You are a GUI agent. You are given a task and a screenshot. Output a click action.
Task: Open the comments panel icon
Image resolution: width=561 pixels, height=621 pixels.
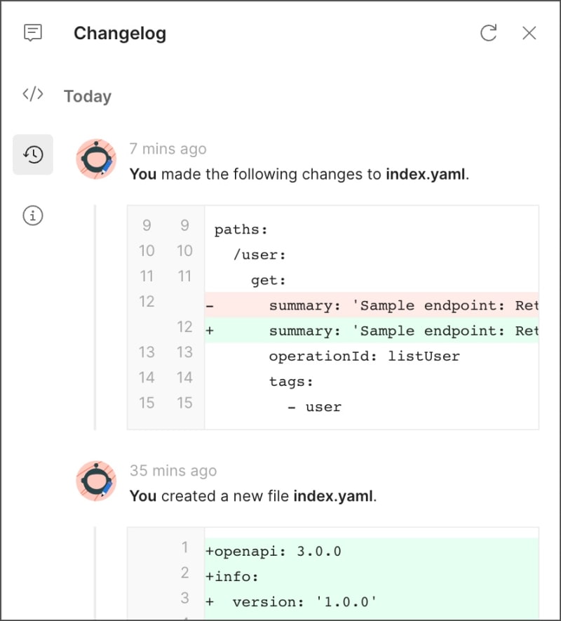coord(33,33)
